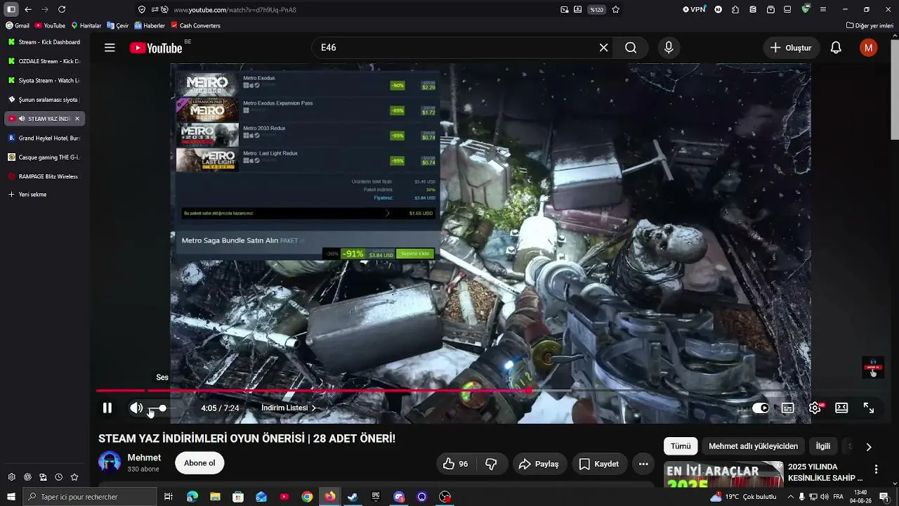899x506 pixels.
Task: Pause the video
Action: tap(107, 408)
